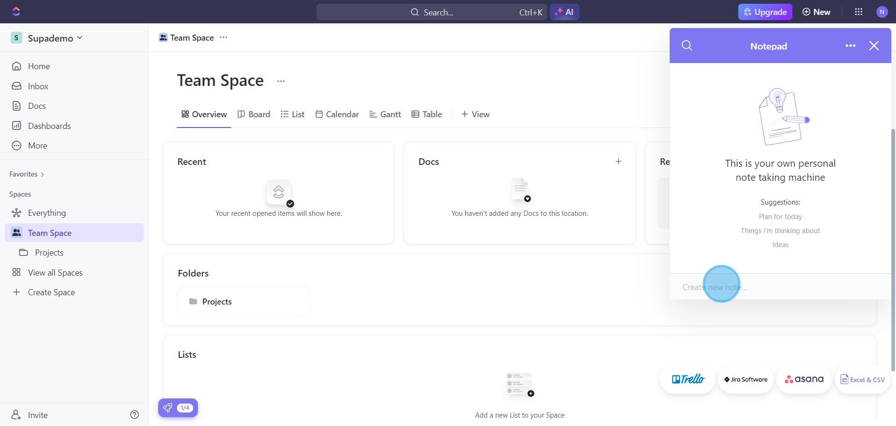Image resolution: width=896 pixels, height=426 pixels.
Task: Import from Excel & CSV
Action: click(x=862, y=379)
